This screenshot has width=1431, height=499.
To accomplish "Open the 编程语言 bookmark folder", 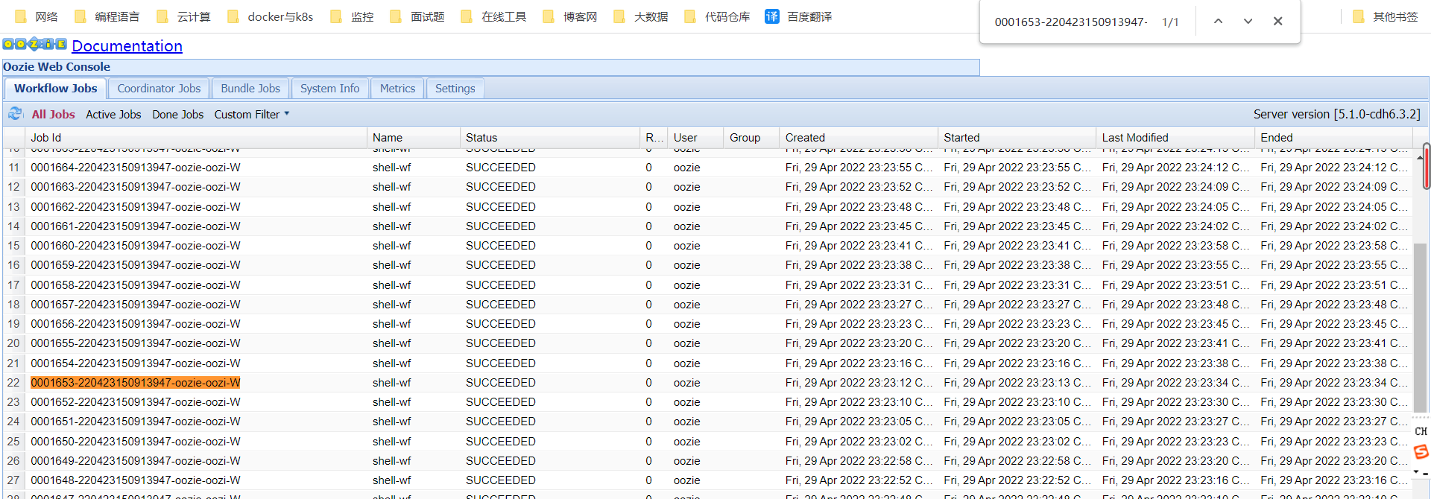I will click(107, 16).
